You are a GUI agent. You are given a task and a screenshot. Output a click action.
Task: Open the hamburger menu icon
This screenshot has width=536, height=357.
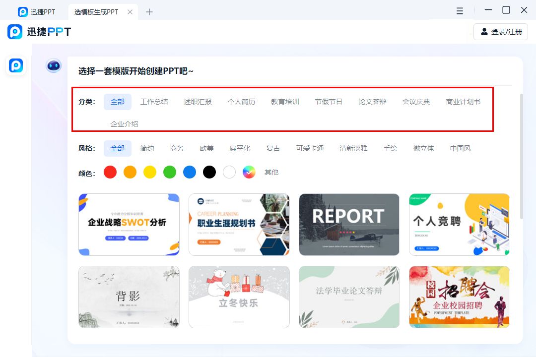click(x=460, y=11)
